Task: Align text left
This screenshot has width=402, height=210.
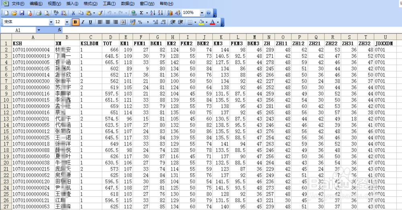Action: pyautogui.click(x=100, y=22)
